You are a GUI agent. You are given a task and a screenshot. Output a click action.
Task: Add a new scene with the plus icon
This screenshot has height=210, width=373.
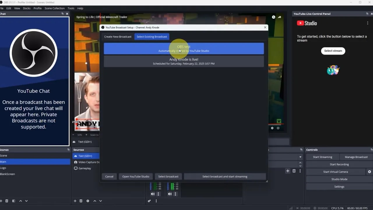click(1, 201)
